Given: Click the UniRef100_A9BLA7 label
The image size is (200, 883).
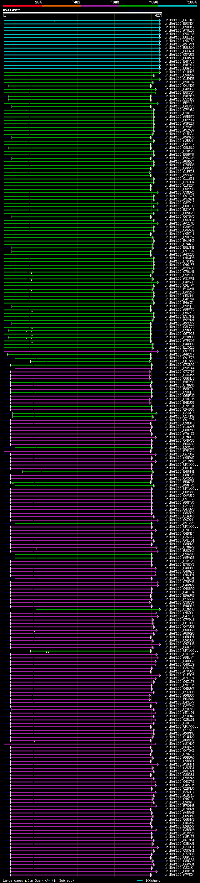Looking at the screenshot, I should coord(179,82).
